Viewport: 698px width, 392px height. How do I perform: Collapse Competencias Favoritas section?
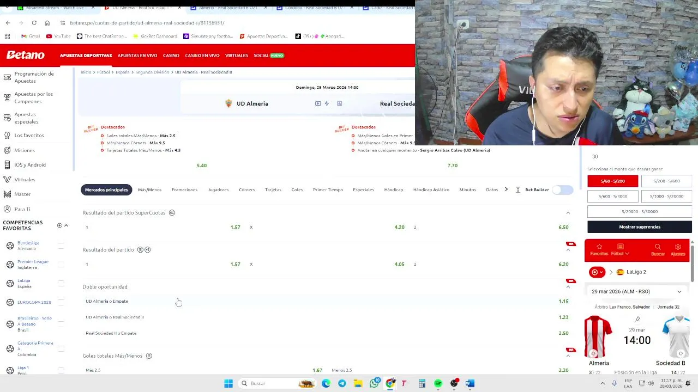coord(66,225)
